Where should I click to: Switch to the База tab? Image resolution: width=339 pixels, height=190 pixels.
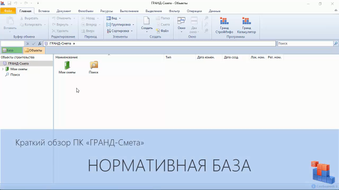pos(12,51)
